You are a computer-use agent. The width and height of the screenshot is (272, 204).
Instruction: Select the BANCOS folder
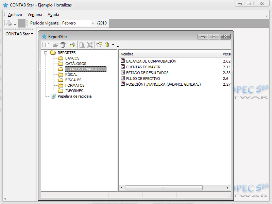tap(72, 58)
